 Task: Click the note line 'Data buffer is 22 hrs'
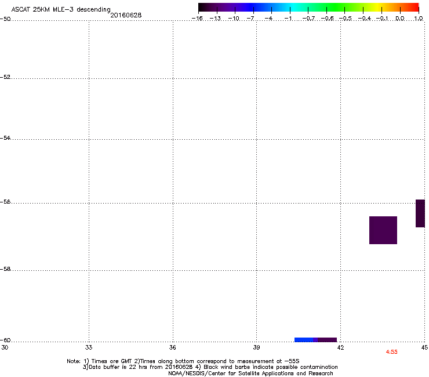click(210, 367)
